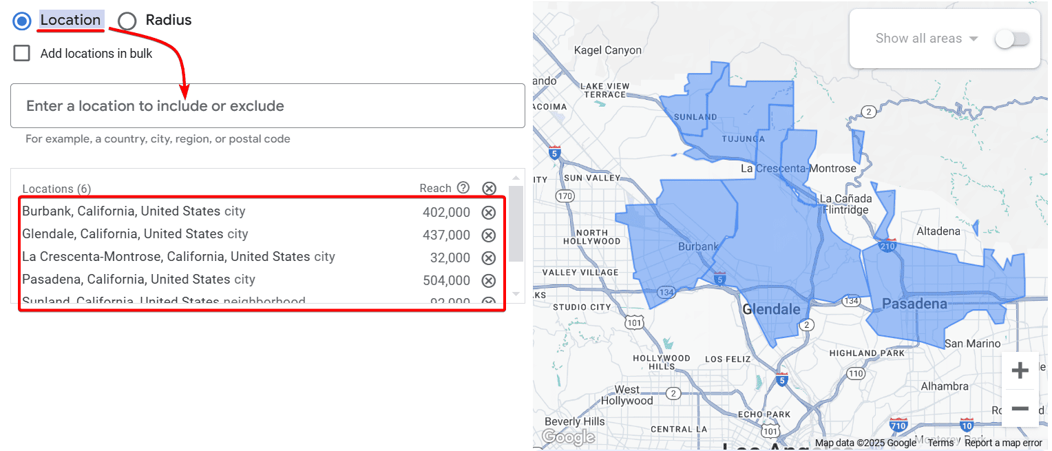Remove Glendale, California from targeted locations
Screen dimensions: 1052x451
(x=489, y=235)
